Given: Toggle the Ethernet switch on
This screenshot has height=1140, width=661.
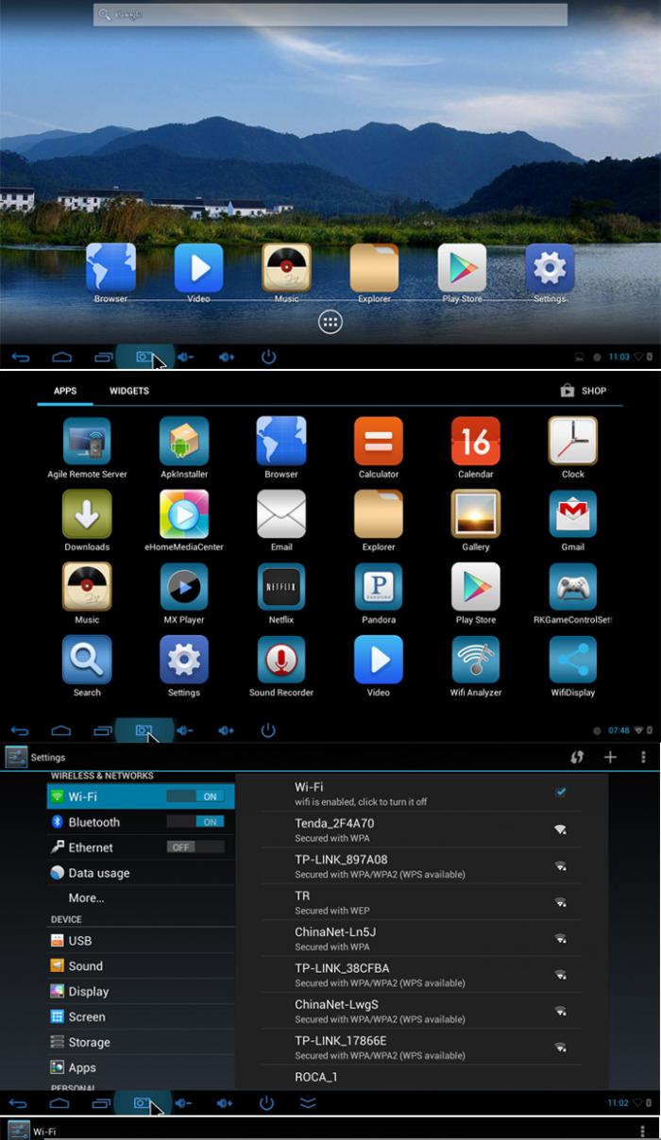Looking at the screenshot, I should point(195,847).
